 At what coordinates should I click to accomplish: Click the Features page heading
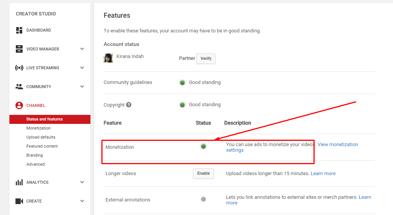click(117, 15)
